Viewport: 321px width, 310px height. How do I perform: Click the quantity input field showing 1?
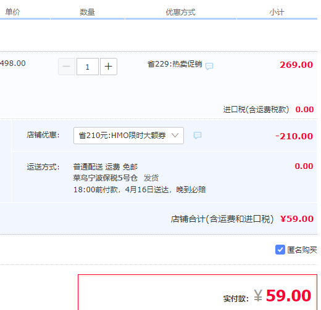pos(88,67)
